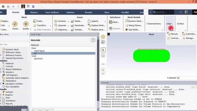The image size is (197, 111).
Task: Open Gap Model settings
Action: (x=132, y=30)
